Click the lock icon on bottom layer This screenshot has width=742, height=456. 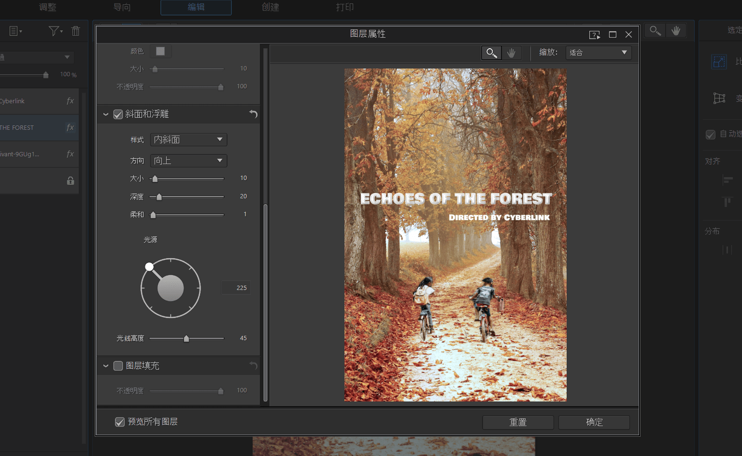click(71, 180)
